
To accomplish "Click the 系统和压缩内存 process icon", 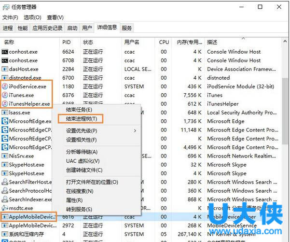I will pos(5,234).
